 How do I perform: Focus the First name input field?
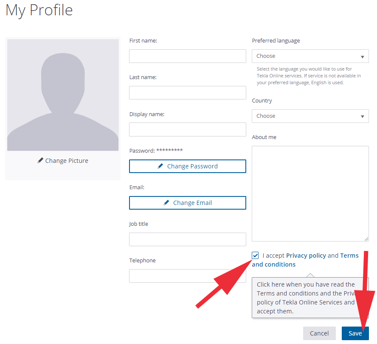188,56
